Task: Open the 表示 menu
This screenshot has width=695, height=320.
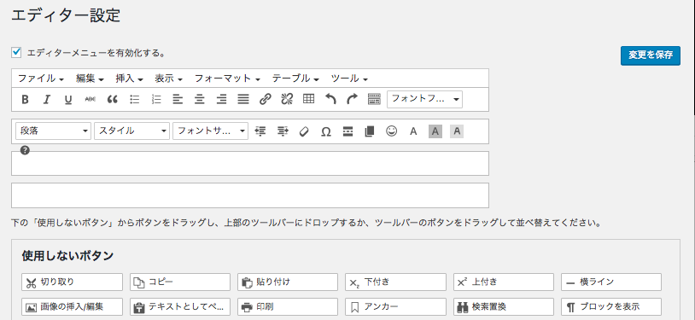Action: coord(168,79)
